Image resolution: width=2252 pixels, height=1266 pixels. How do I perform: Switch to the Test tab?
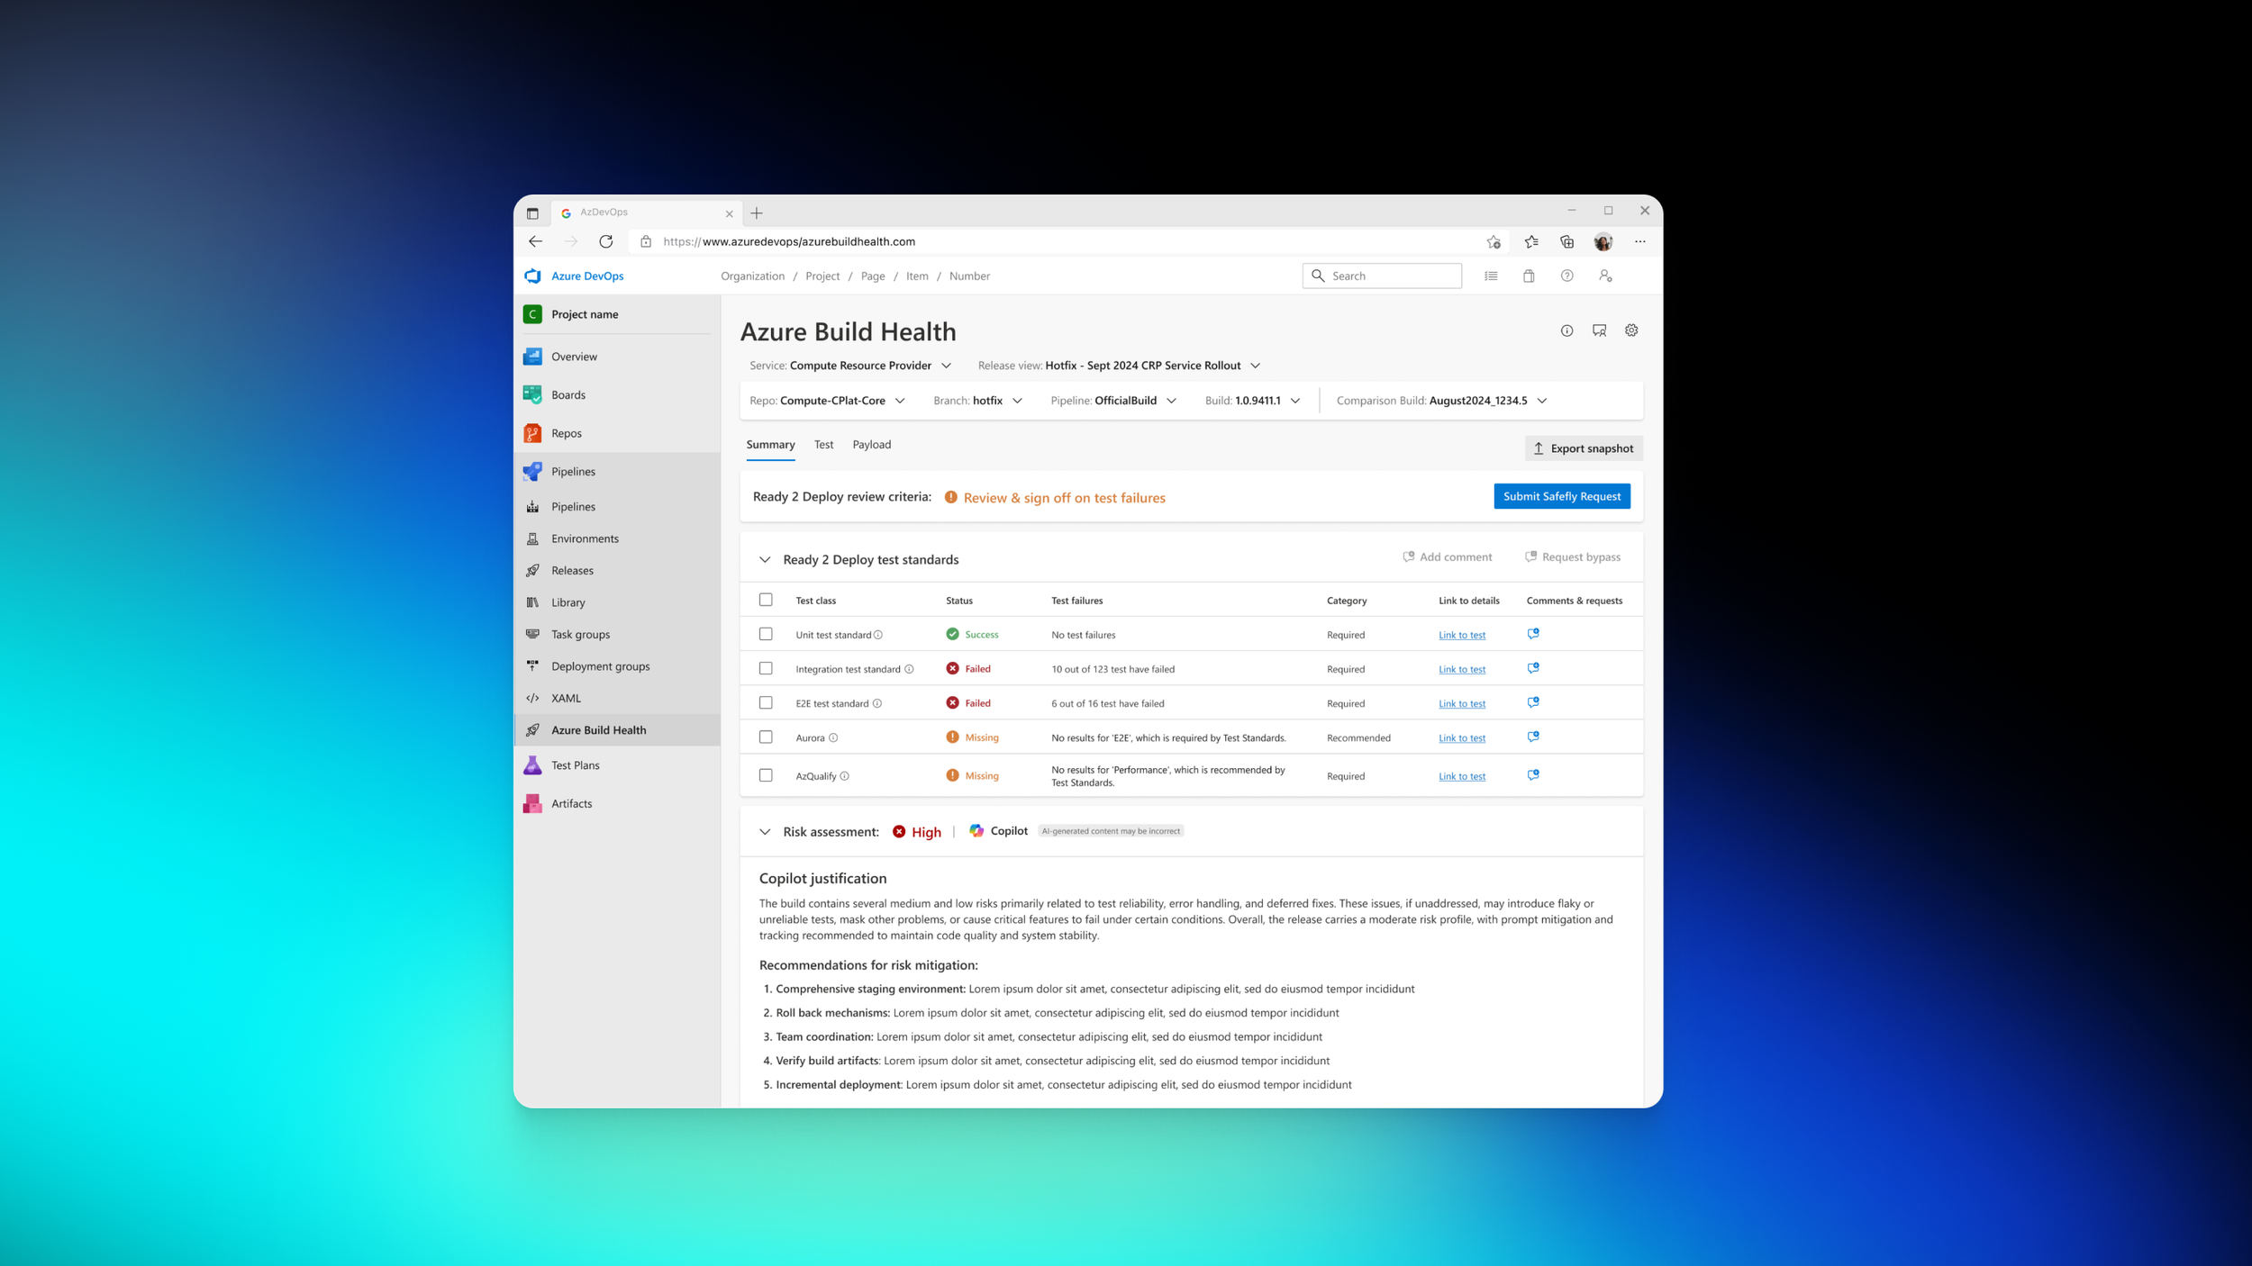823,445
